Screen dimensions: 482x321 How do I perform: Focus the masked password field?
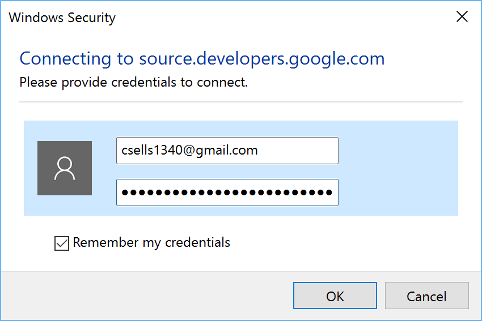click(227, 192)
